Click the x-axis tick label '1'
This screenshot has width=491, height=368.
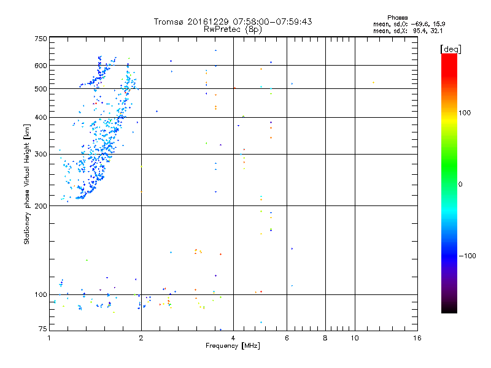click(x=49, y=338)
